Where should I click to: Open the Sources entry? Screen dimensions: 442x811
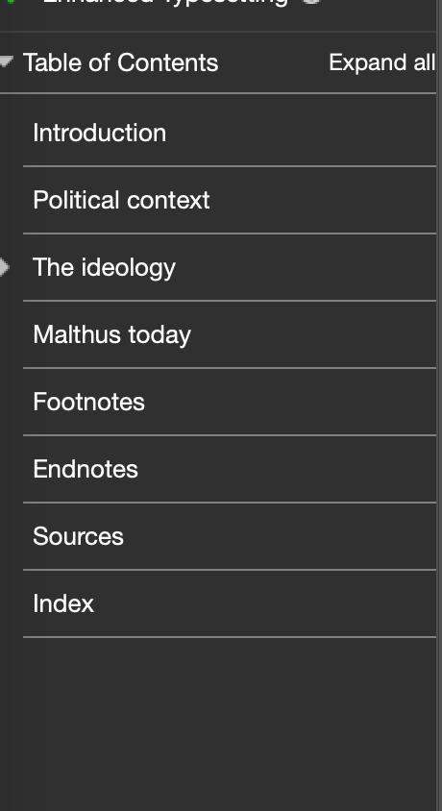78,536
